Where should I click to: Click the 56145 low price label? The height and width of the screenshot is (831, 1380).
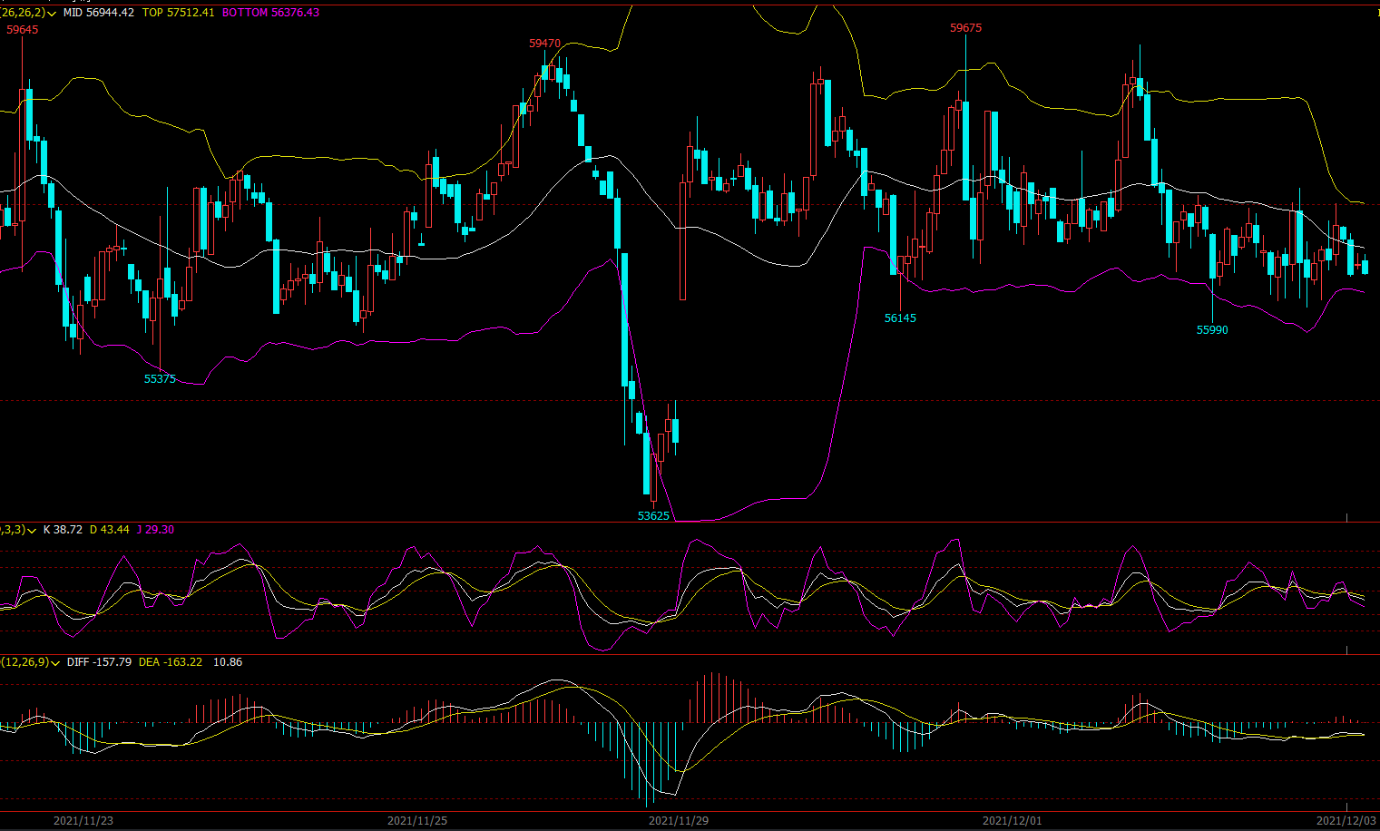901,318
